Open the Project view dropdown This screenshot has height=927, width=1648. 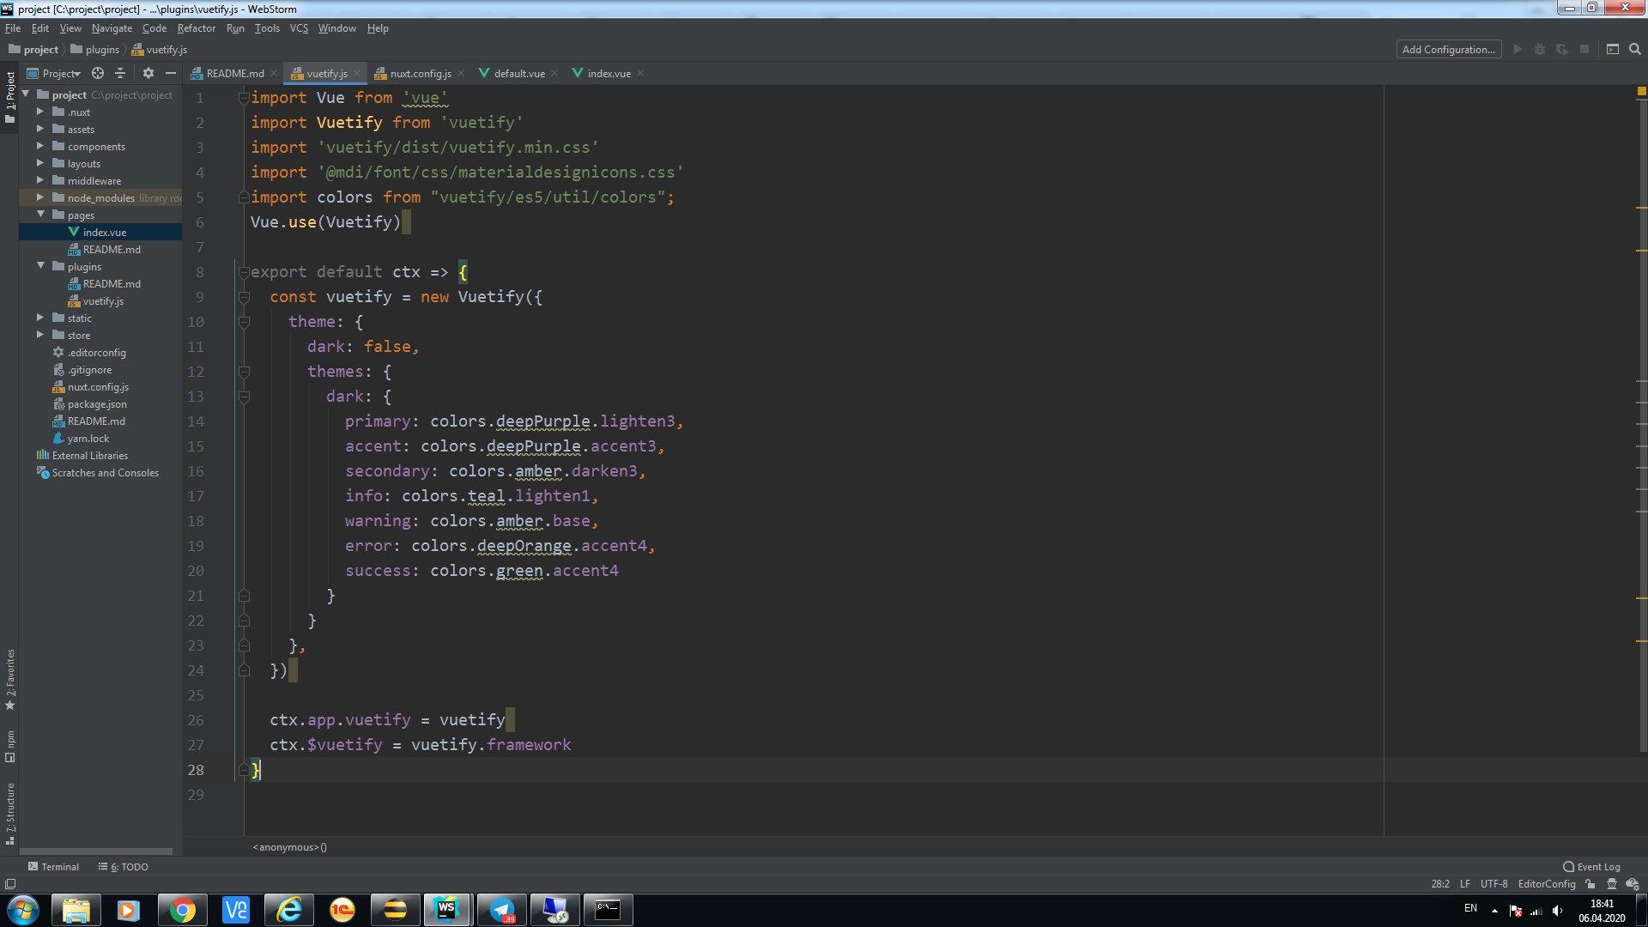click(54, 73)
